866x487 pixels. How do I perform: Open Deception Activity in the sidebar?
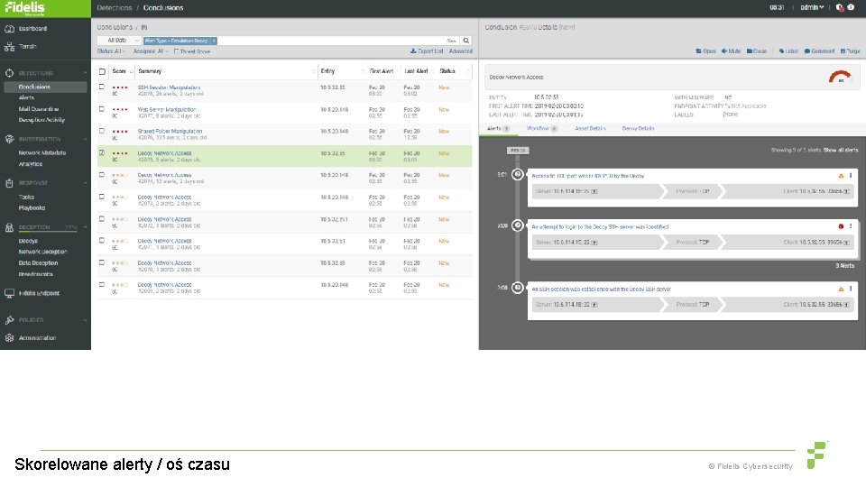click(x=41, y=120)
